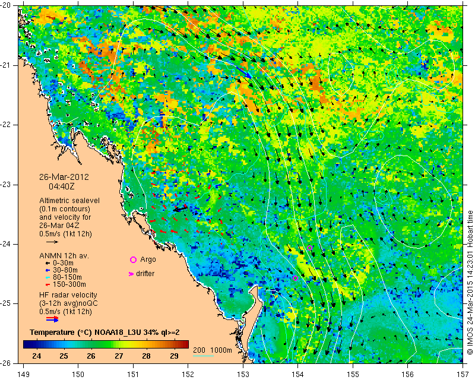Click the magenta drifter marker in legend

click(131, 274)
